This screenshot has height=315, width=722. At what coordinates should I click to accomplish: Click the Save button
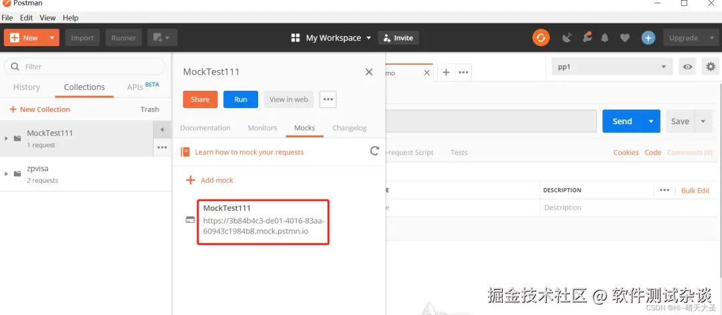pyautogui.click(x=680, y=121)
